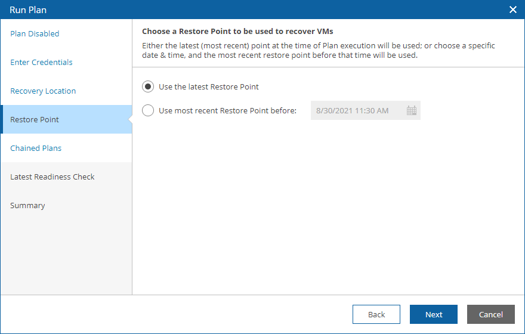Cancel the Run Plan wizard
The height and width of the screenshot is (334, 525).
tap(491, 314)
